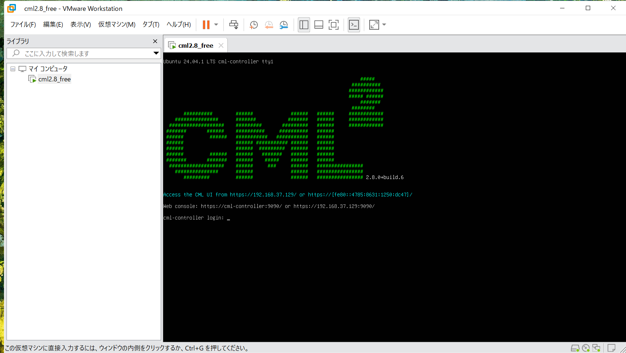Collapse the マイ コンピュータ tree node
The width and height of the screenshot is (626, 353).
point(13,68)
